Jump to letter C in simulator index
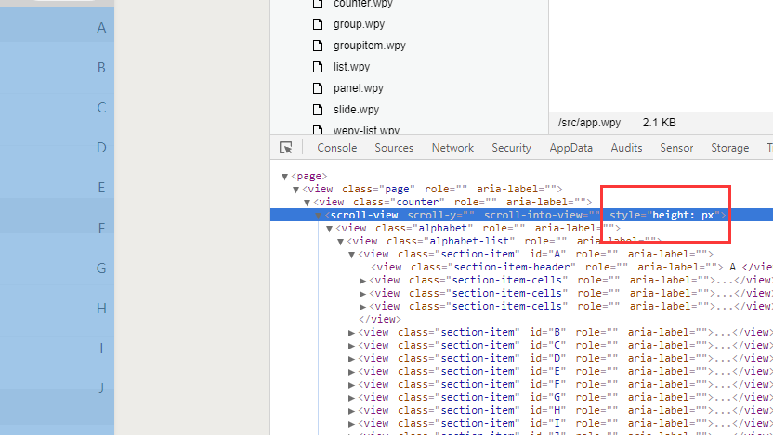 pyautogui.click(x=101, y=108)
